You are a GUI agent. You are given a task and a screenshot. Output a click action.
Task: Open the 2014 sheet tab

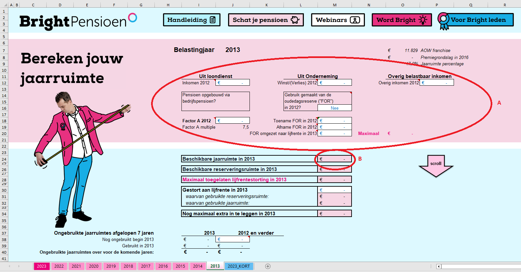[198, 266]
